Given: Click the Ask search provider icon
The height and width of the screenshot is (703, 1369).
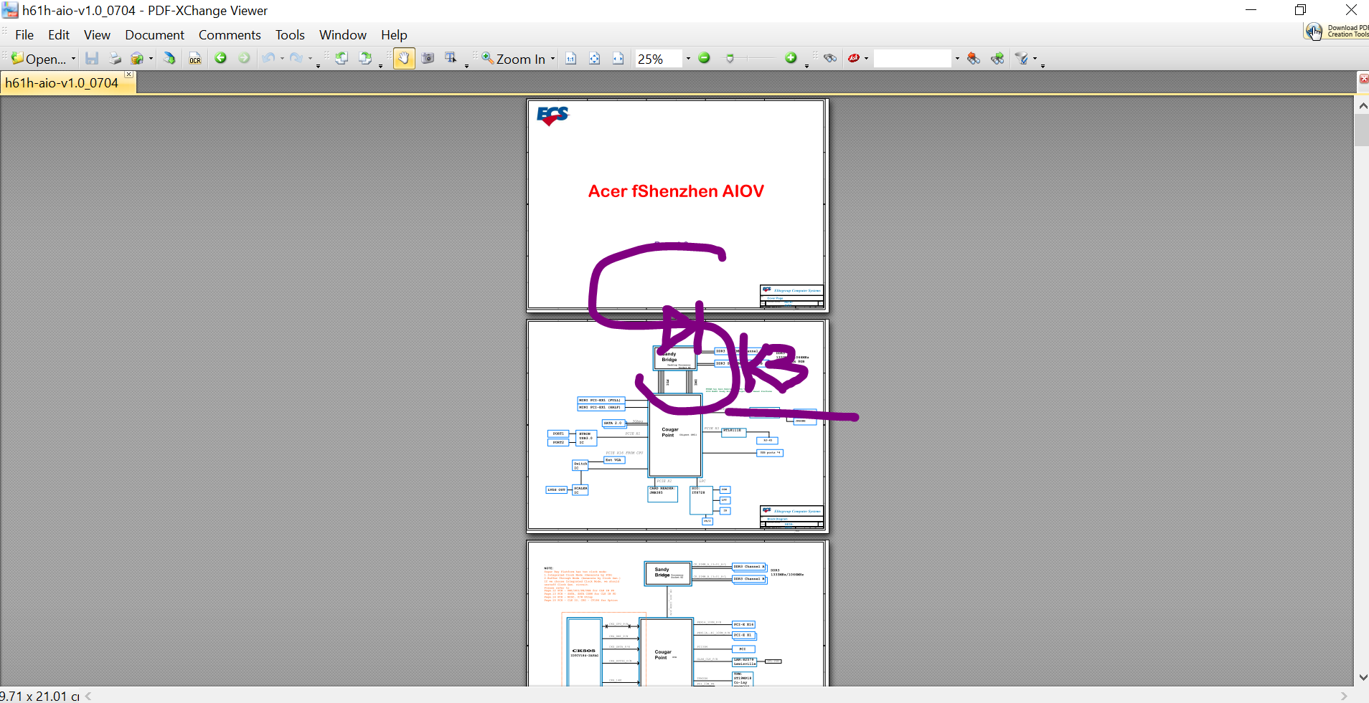Looking at the screenshot, I should 854,59.
